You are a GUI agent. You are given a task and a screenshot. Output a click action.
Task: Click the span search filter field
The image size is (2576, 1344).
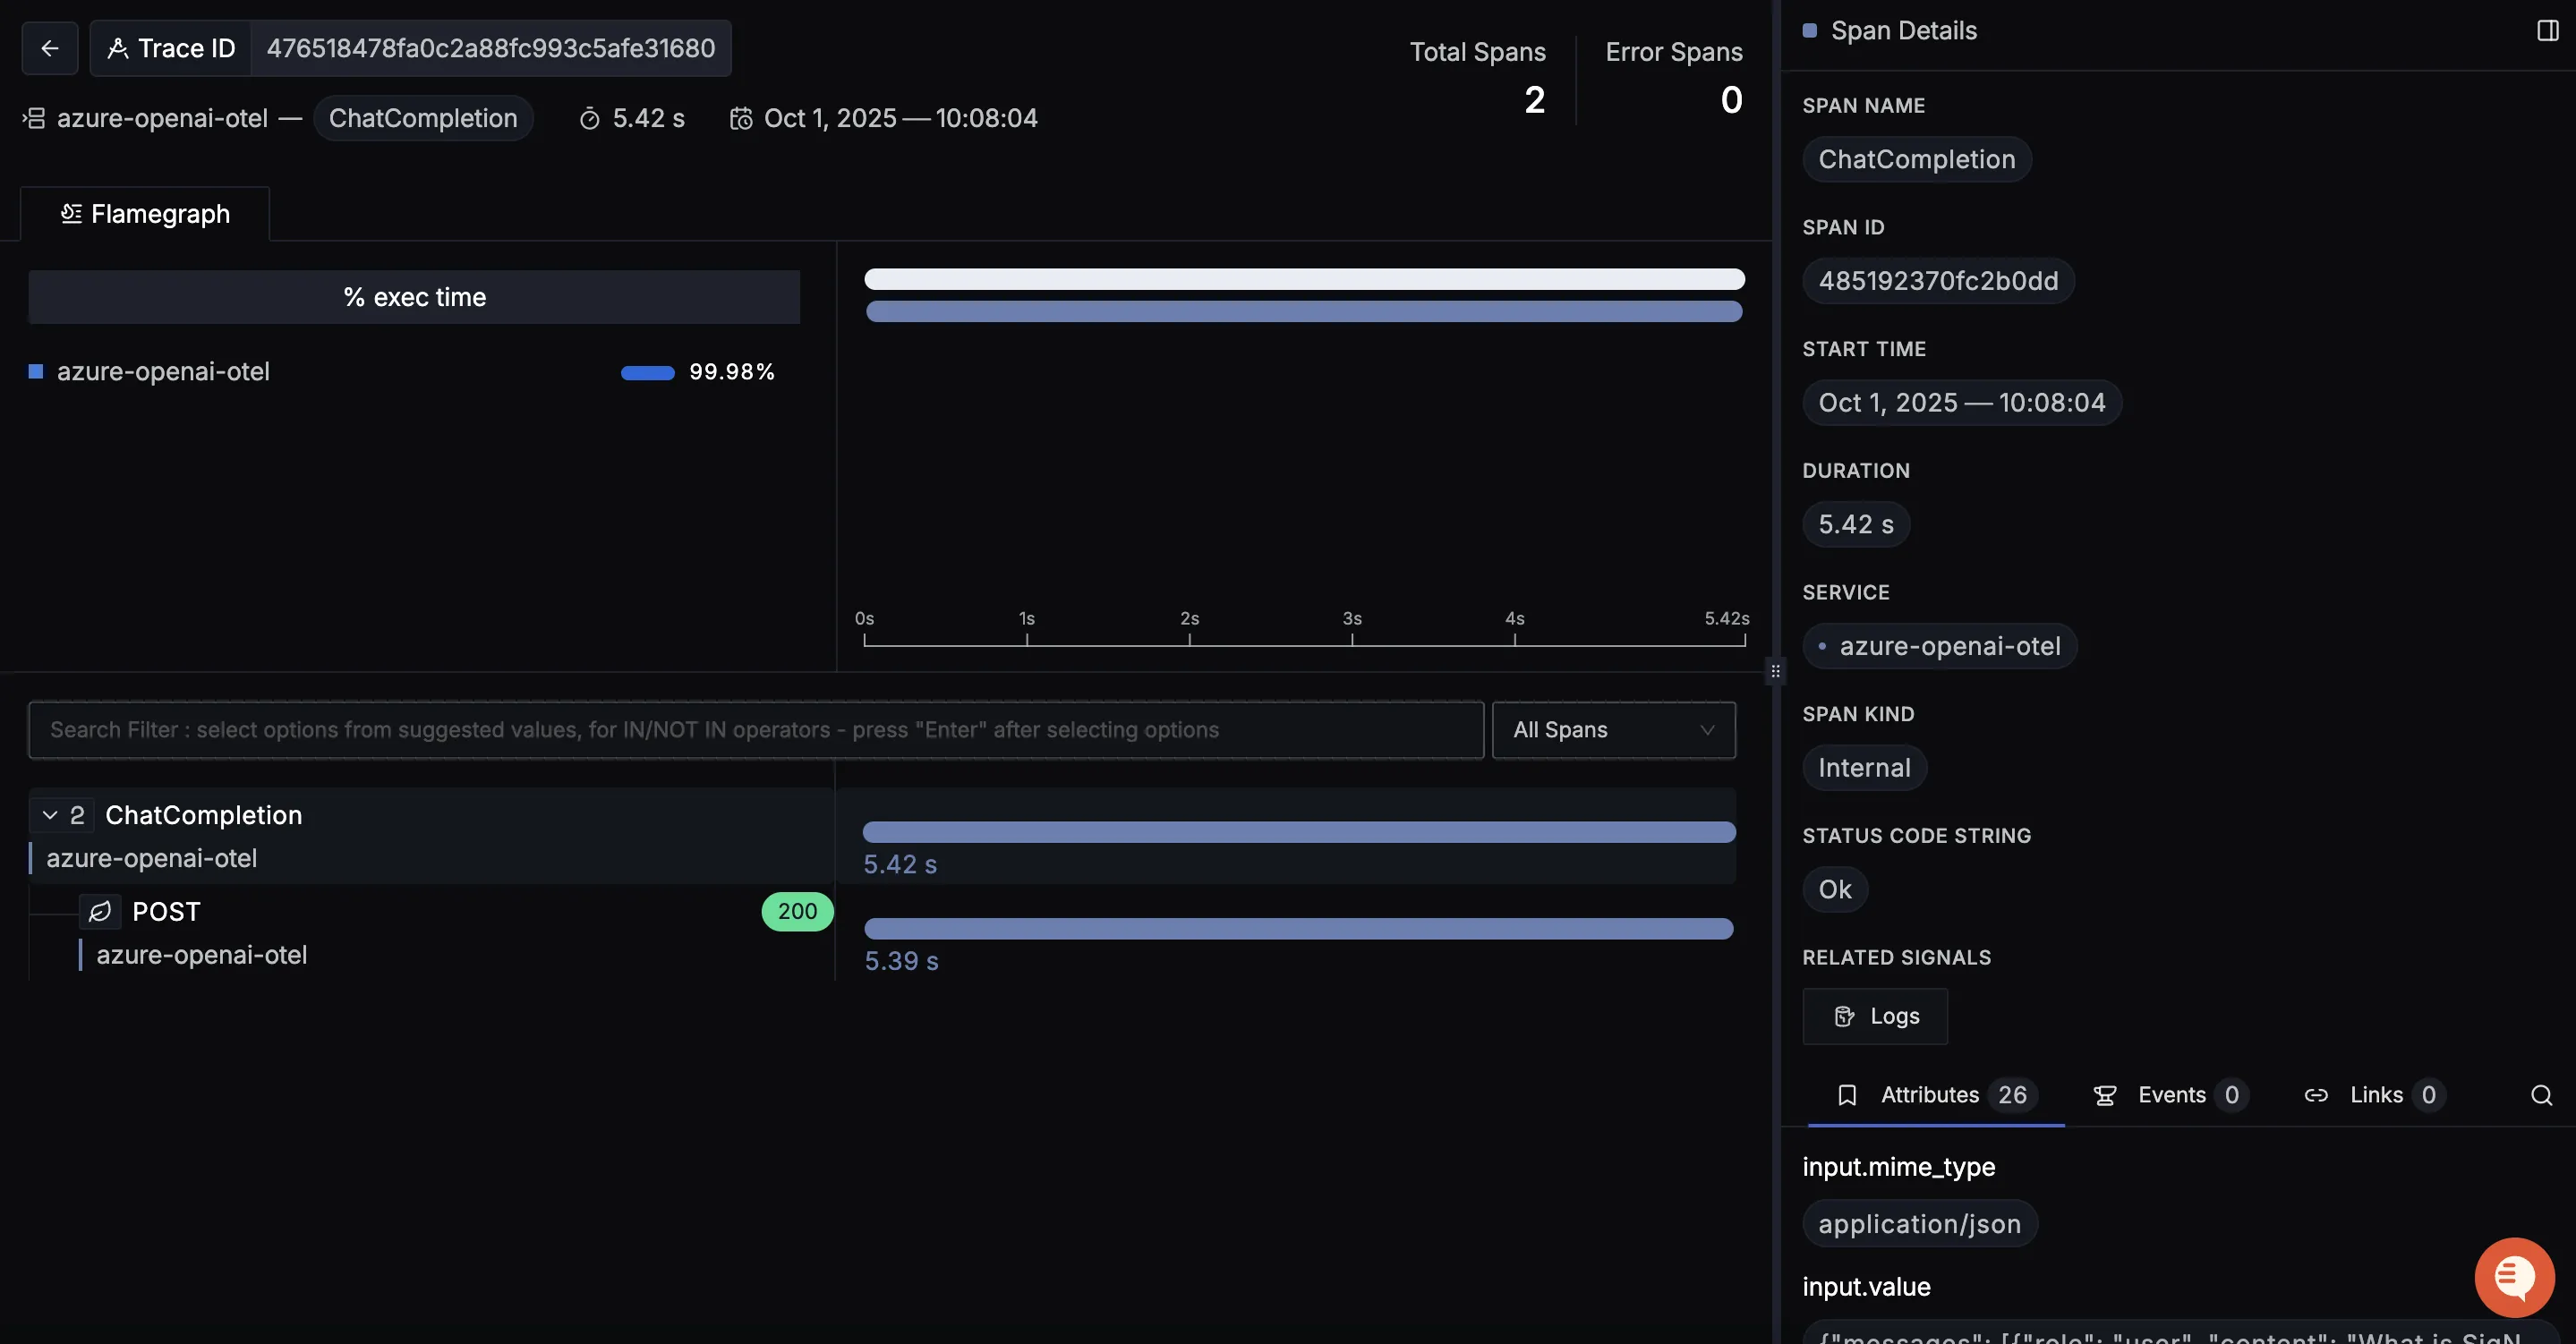point(755,730)
